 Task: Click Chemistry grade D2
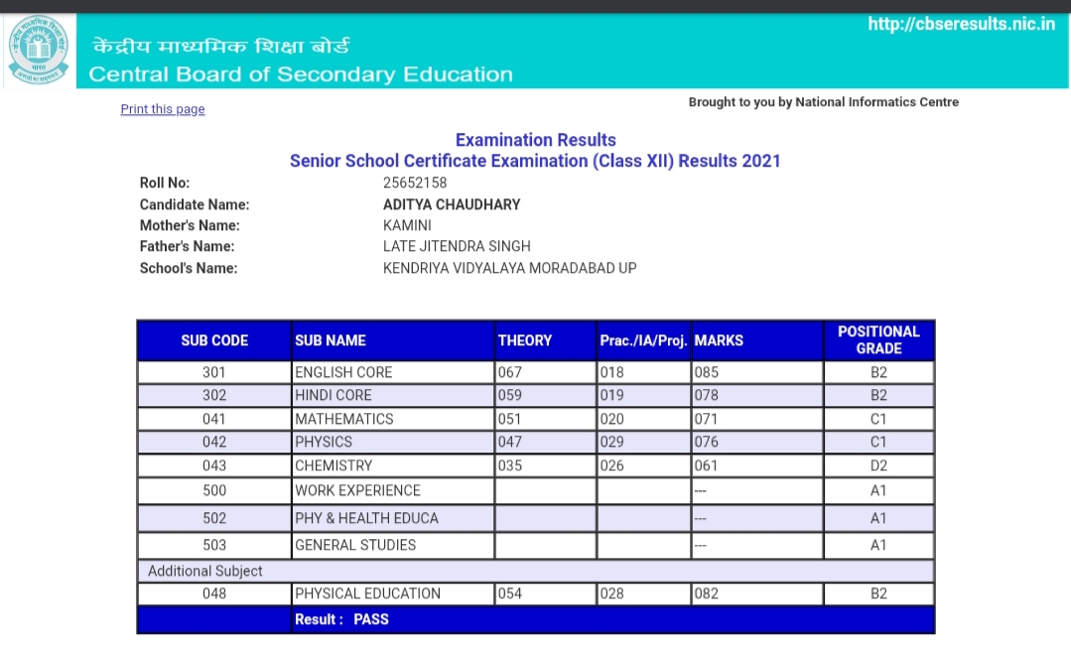(879, 466)
